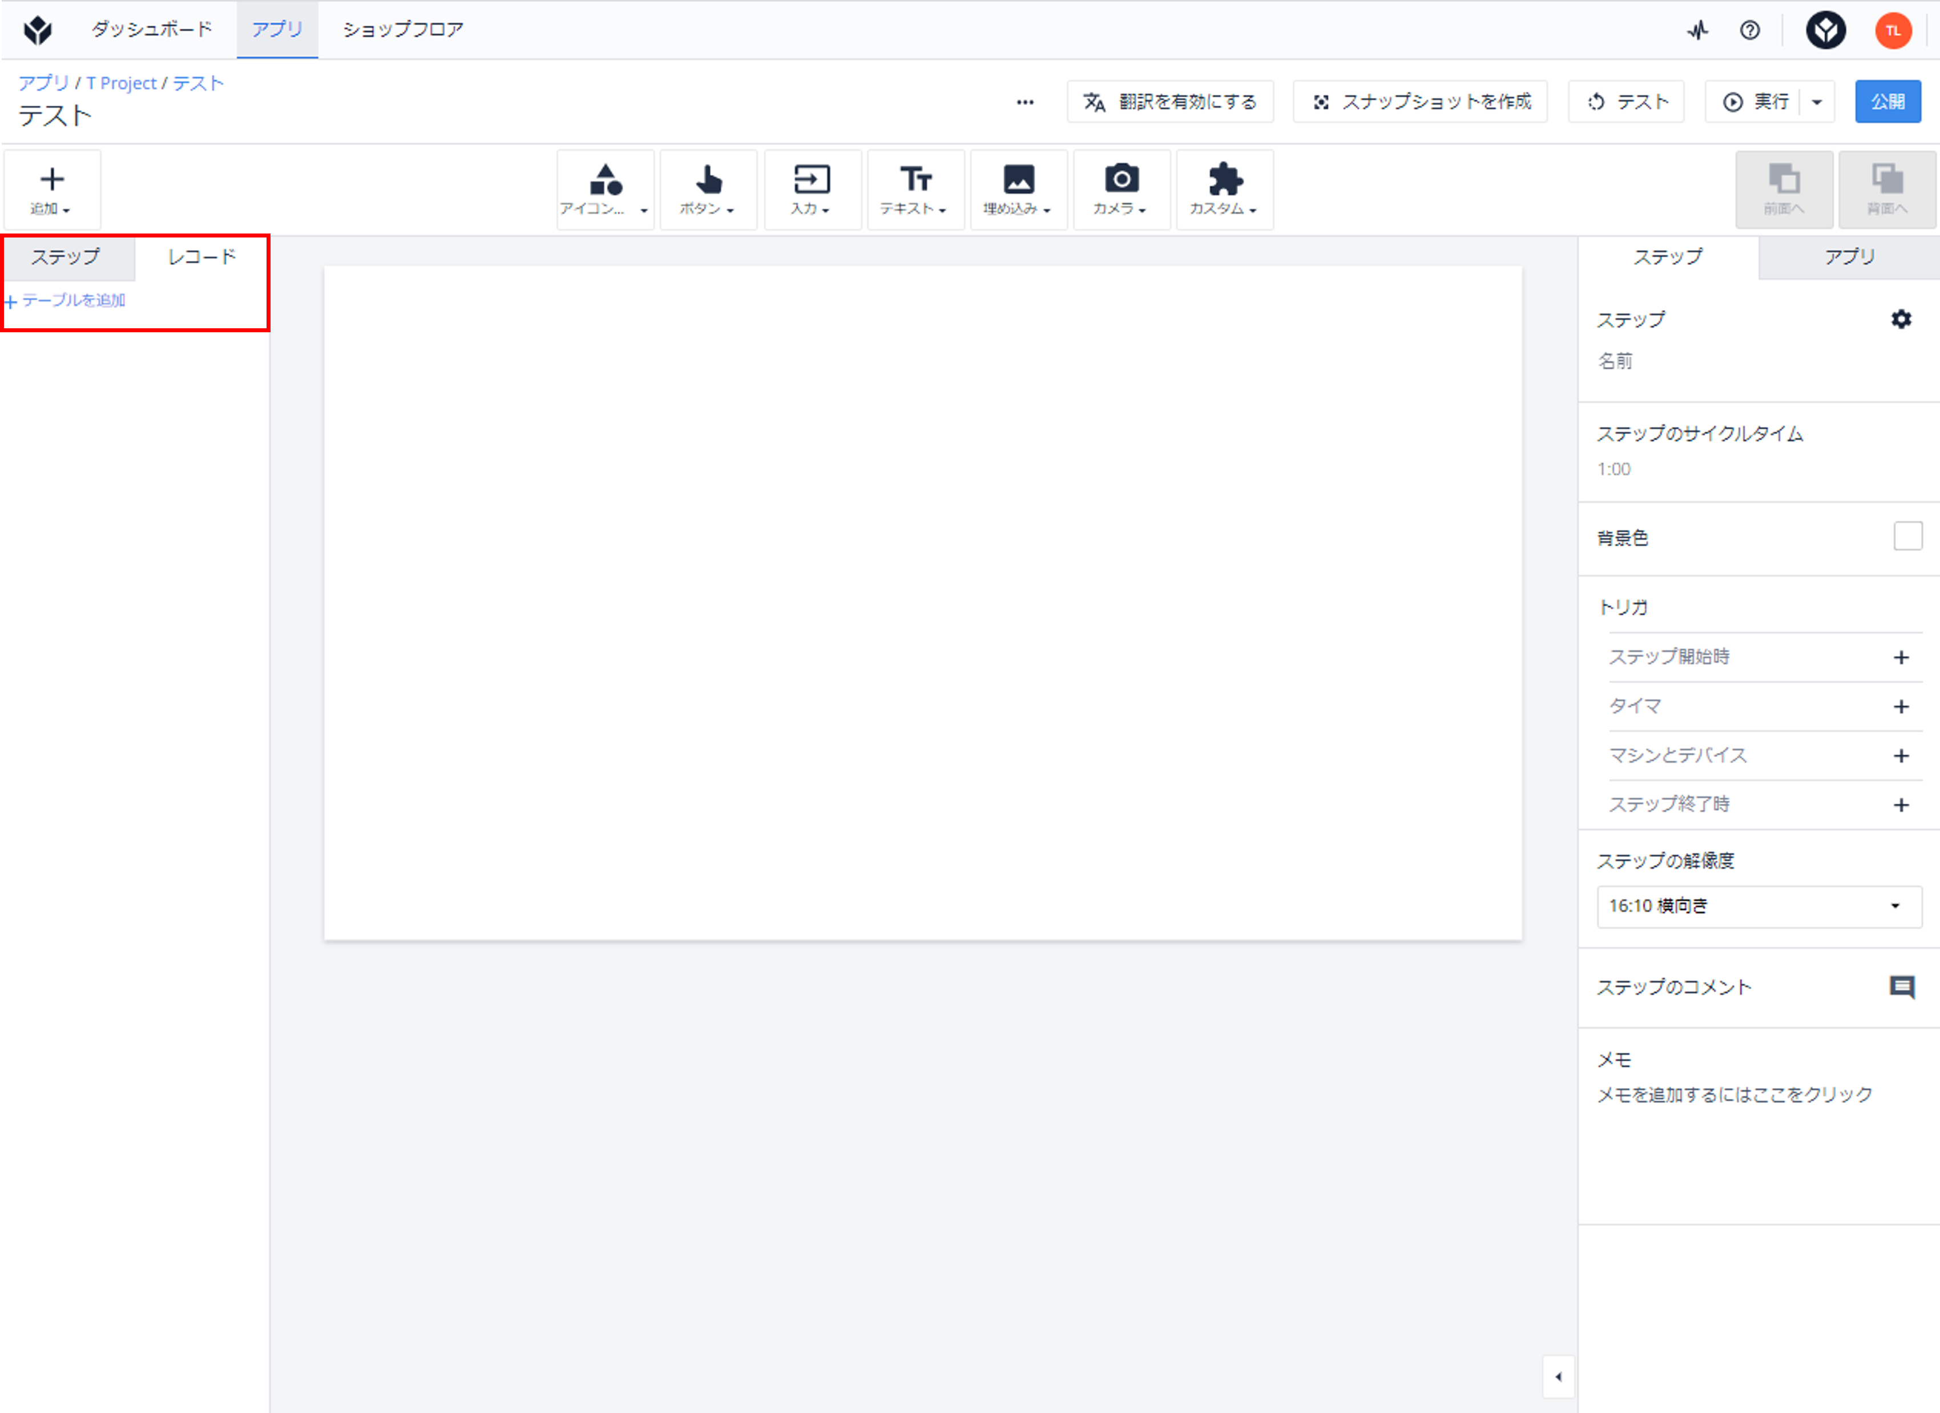The width and height of the screenshot is (1940, 1413).
Task: Click the 公開 publish button
Action: (x=1887, y=102)
